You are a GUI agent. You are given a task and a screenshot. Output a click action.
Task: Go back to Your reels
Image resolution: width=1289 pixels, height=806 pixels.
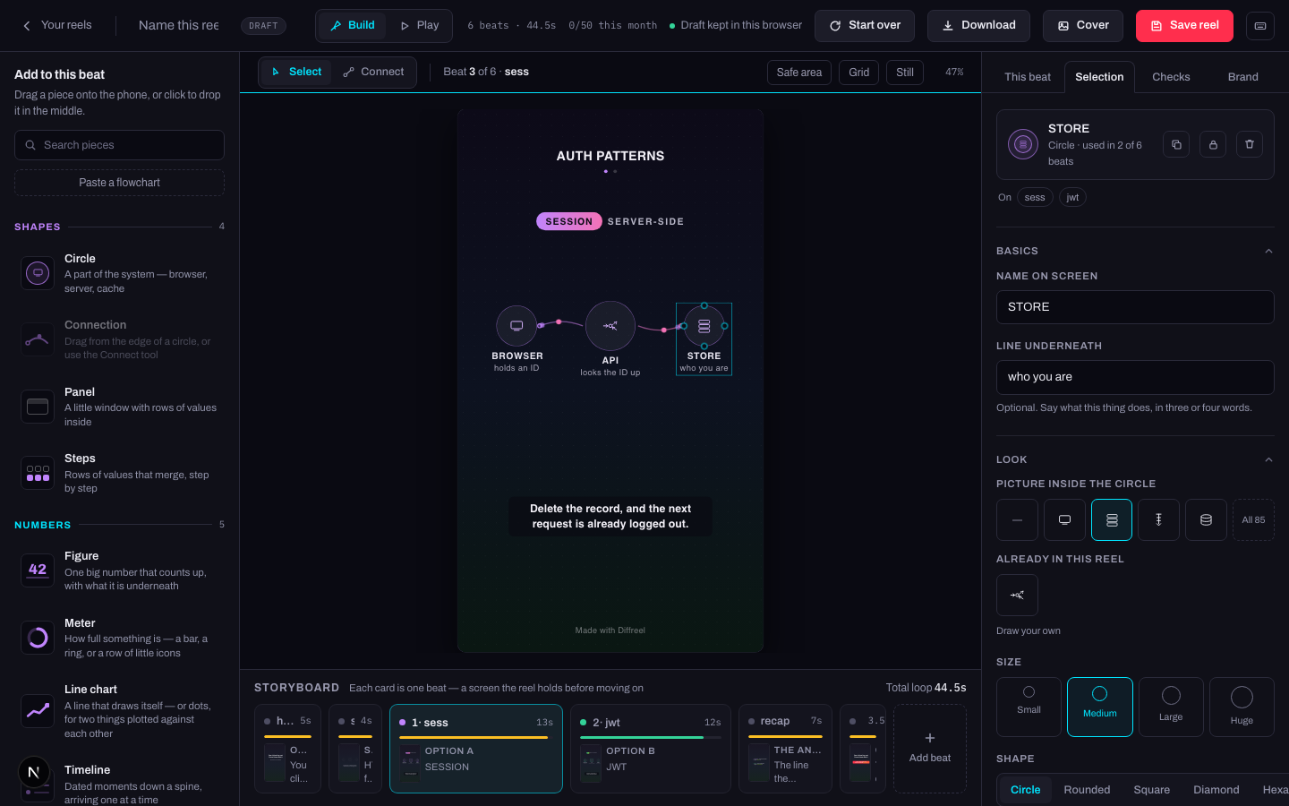[57, 25]
